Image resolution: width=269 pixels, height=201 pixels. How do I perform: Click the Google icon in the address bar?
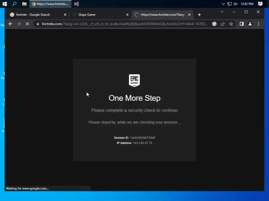coord(214,24)
